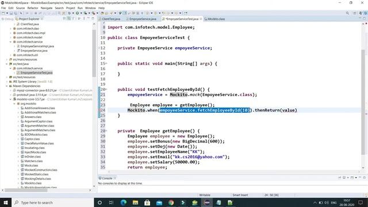Minimize the Project Explorer view

(x=89, y=18)
